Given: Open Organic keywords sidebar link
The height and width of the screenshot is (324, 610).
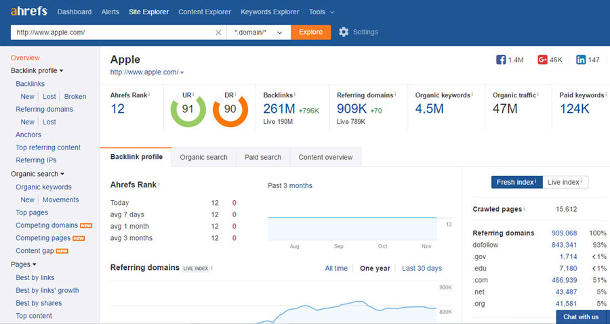Looking at the screenshot, I should (x=43, y=187).
